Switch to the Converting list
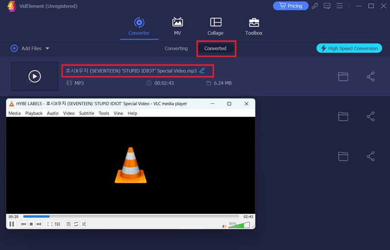Screen dimensions: 390x250 click(x=176, y=48)
